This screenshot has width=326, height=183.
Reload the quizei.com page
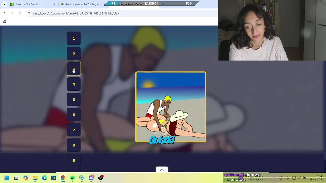tap(20, 13)
